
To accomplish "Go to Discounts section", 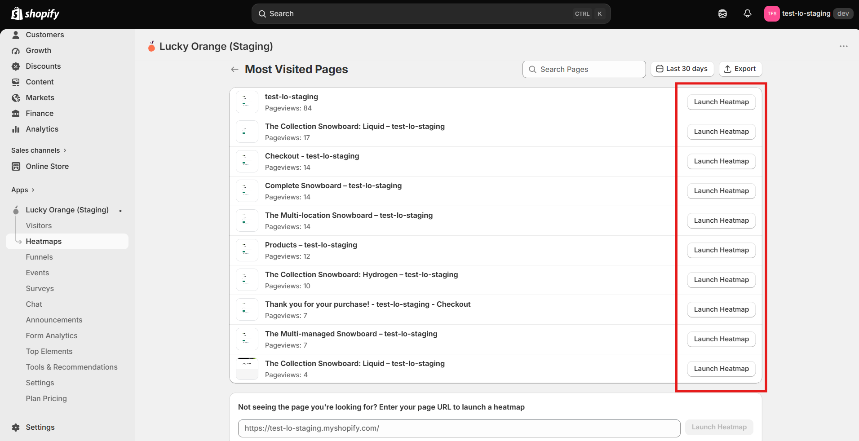I will [x=43, y=66].
